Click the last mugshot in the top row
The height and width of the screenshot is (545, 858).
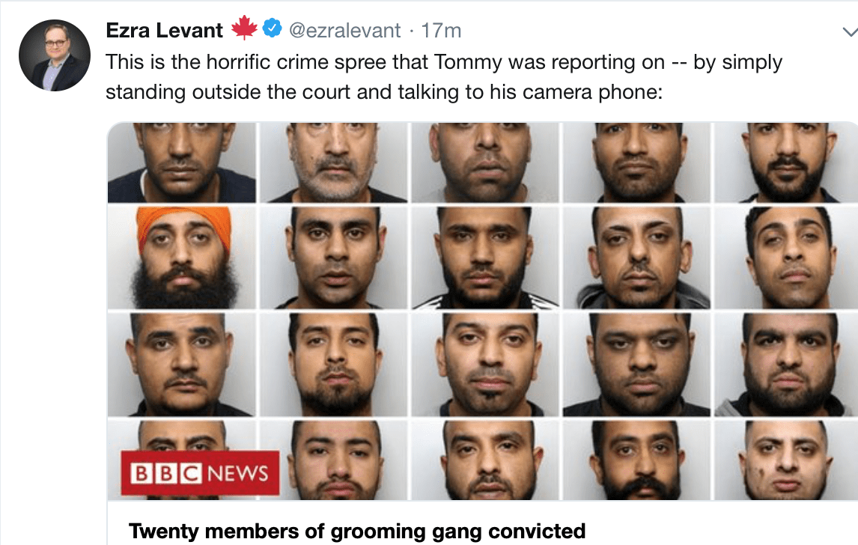(x=786, y=162)
